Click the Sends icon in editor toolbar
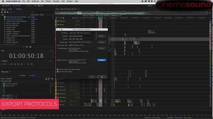The image size is (213, 119). click(x=61, y=18)
